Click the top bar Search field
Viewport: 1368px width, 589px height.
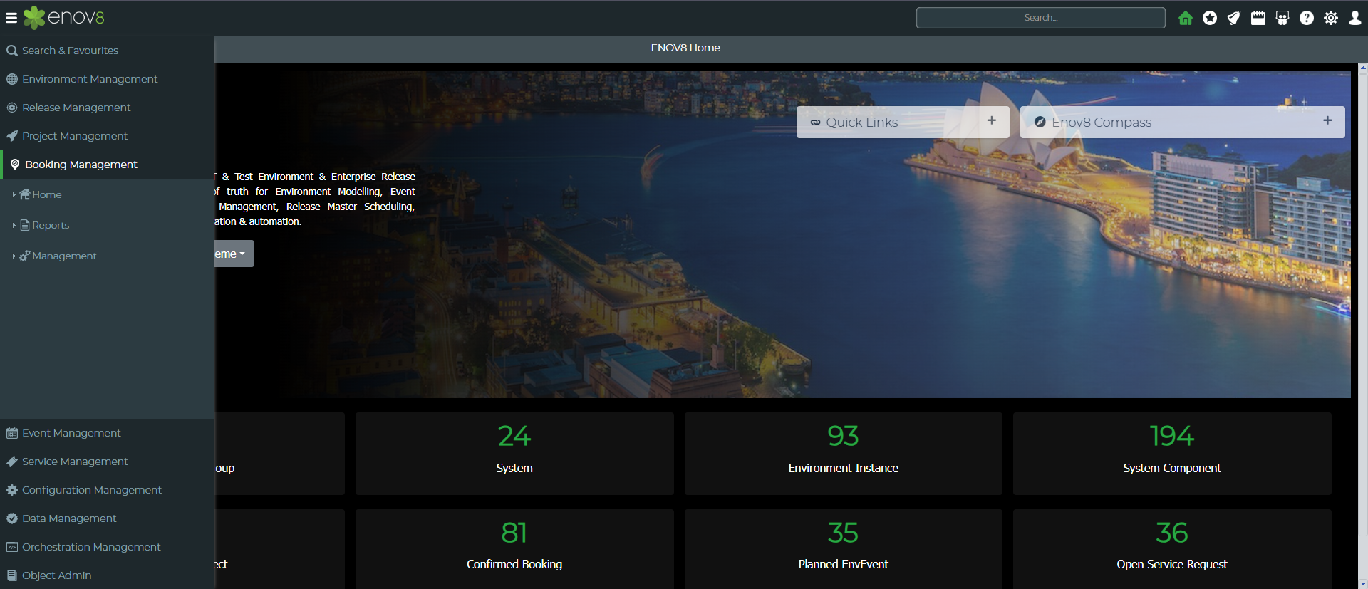pyautogui.click(x=1041, y=18)
